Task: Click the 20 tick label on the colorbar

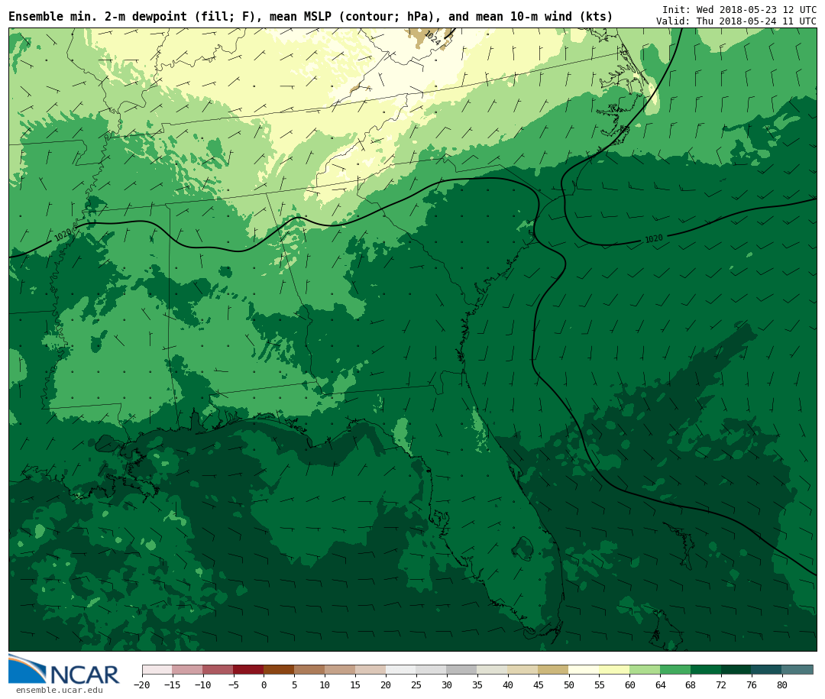Action: (387, 684)
